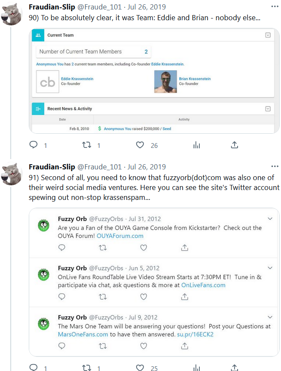Viewport: 281px width, 371px height.
Task: Click Brian Krassenstein's profile photo
Action: click(x=165, y=82)
